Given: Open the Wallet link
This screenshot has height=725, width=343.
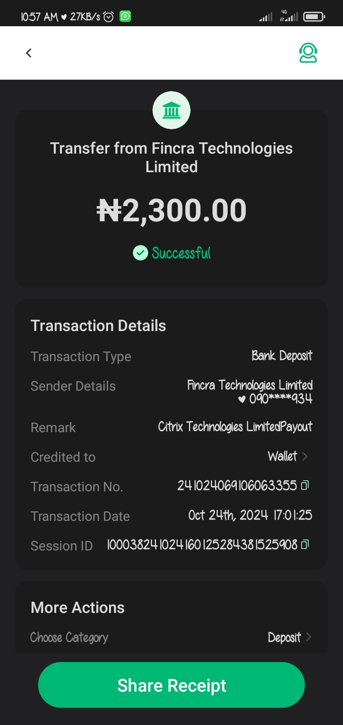Looking at the screenshot, I should (282, 456).
